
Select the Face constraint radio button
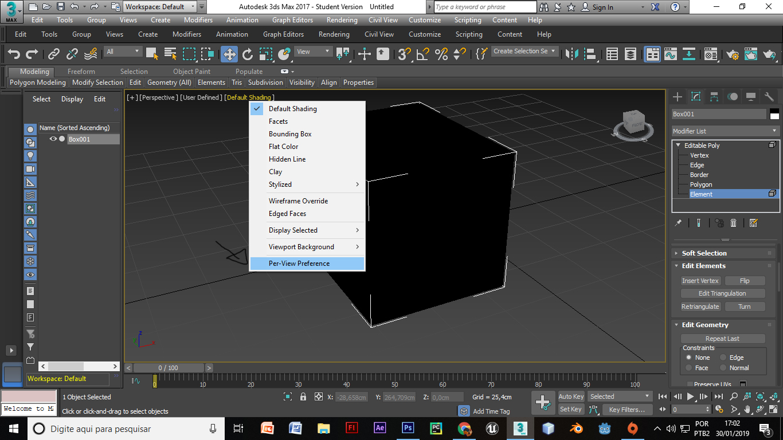tap(688, 368)
